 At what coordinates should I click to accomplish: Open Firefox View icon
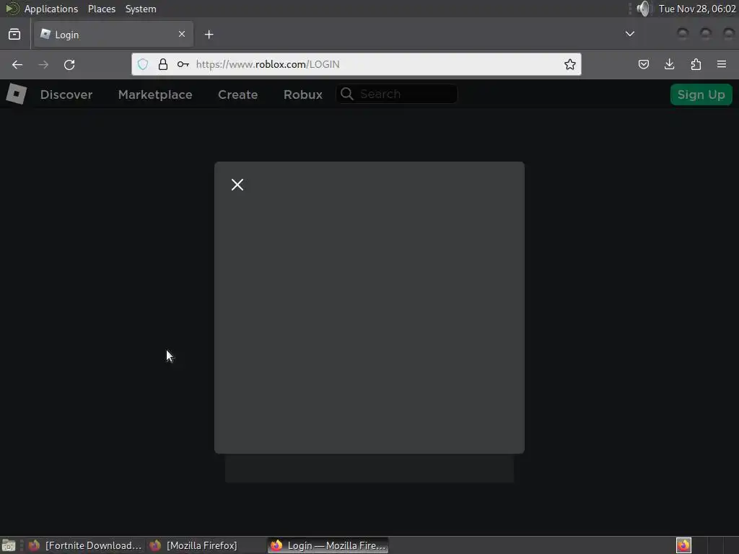pos(14,35)
